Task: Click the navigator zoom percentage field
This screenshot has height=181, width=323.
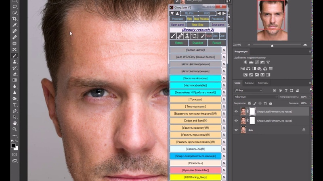Action: (237, 45)
